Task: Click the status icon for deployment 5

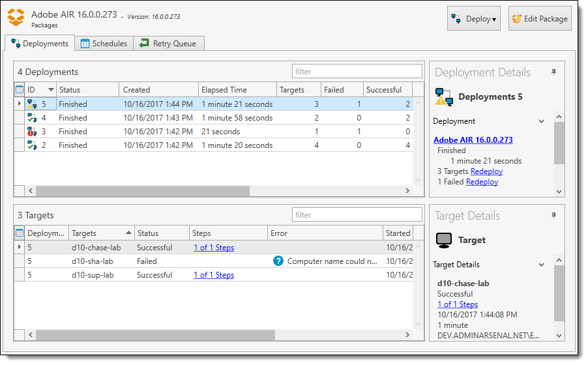Action: click(31, 104)
